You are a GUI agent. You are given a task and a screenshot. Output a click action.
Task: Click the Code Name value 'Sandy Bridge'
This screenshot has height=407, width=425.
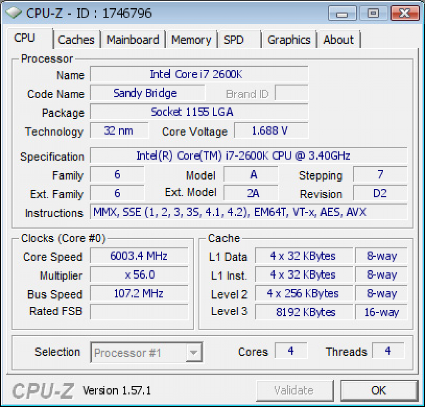148,93
